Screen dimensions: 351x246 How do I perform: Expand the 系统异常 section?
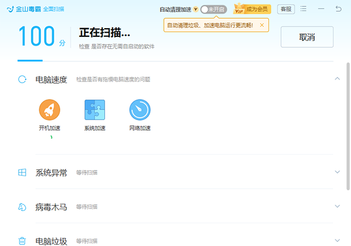[338, 172]
